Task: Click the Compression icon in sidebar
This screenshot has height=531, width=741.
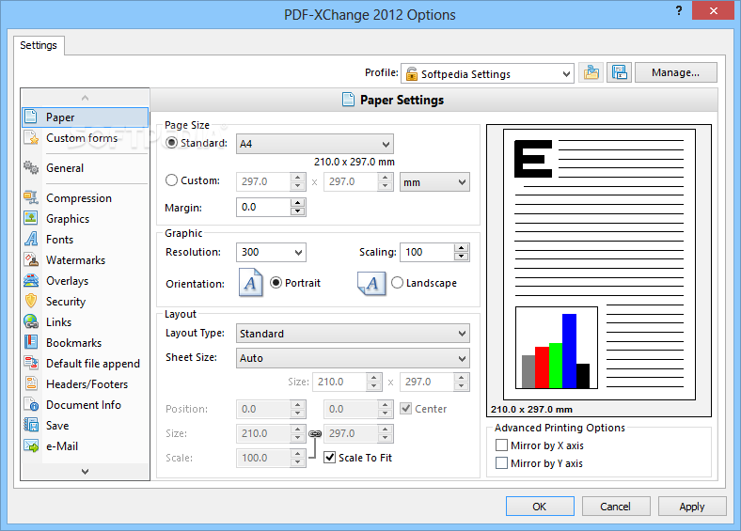Action: 31,197
